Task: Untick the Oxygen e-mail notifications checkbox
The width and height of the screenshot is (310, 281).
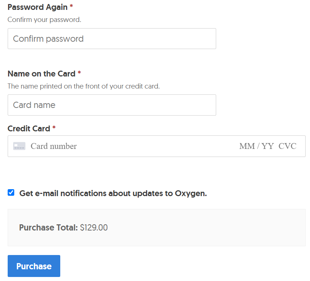Action: coord(11,193)
